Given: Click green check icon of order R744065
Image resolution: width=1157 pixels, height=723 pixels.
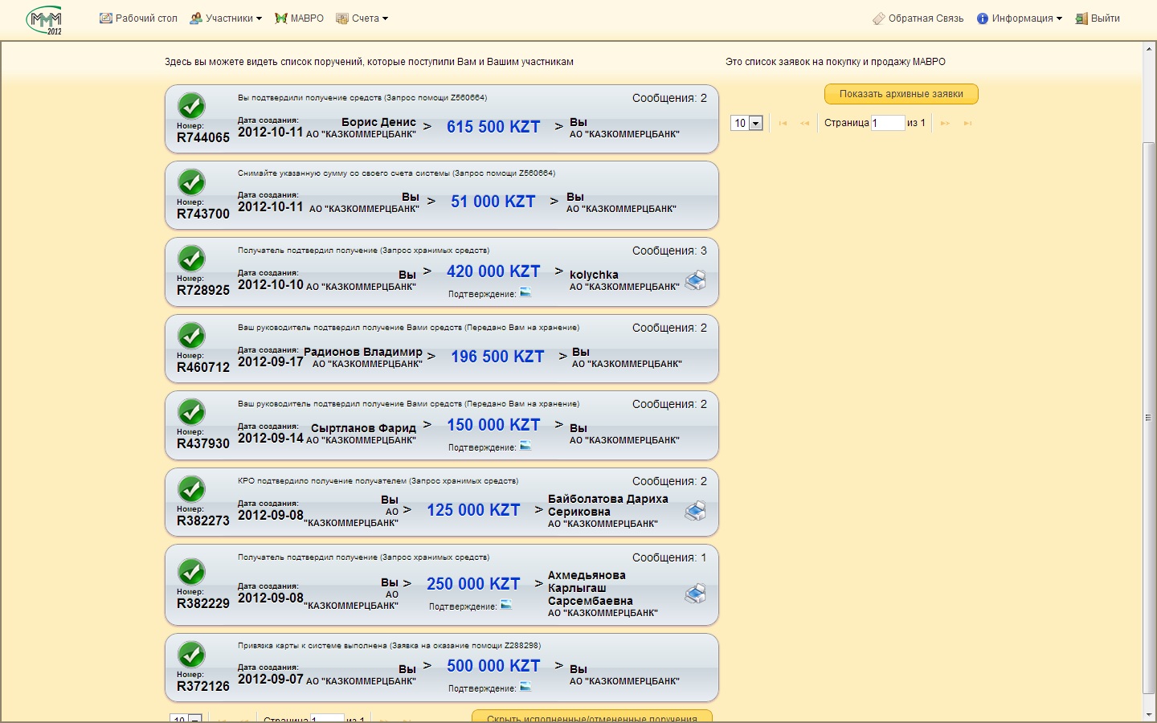Looking at the screenshot, I should click(x=191, y=106).
